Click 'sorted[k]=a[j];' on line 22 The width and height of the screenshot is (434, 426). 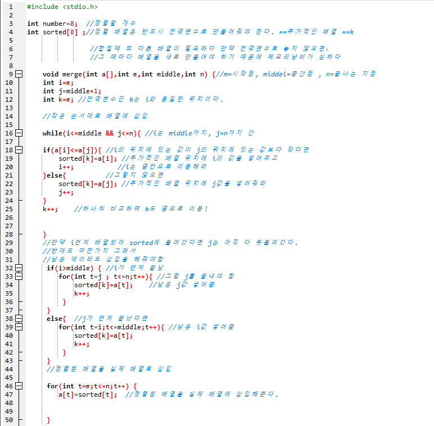(x=88, y=184)
